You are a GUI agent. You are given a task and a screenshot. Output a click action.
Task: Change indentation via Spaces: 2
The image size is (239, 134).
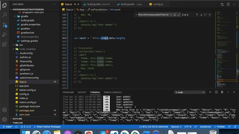(176, 127)
